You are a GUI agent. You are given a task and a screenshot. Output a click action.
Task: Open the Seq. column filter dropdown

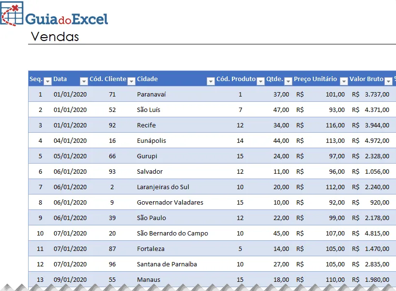(x=47, y=81)
